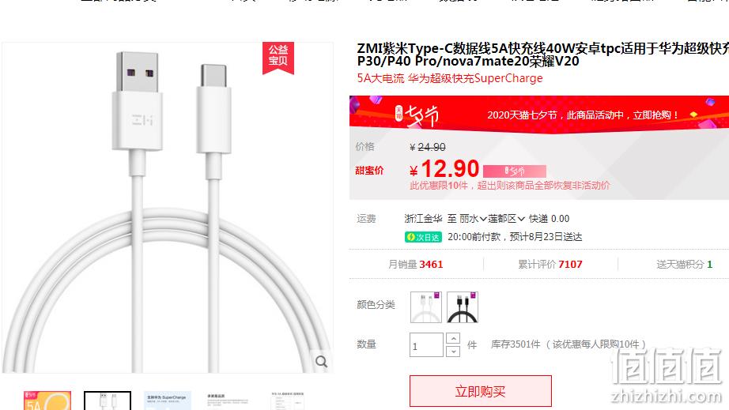The image size is (729, 410).
Task: Click the main white cable product image
Action: [168, 208]
